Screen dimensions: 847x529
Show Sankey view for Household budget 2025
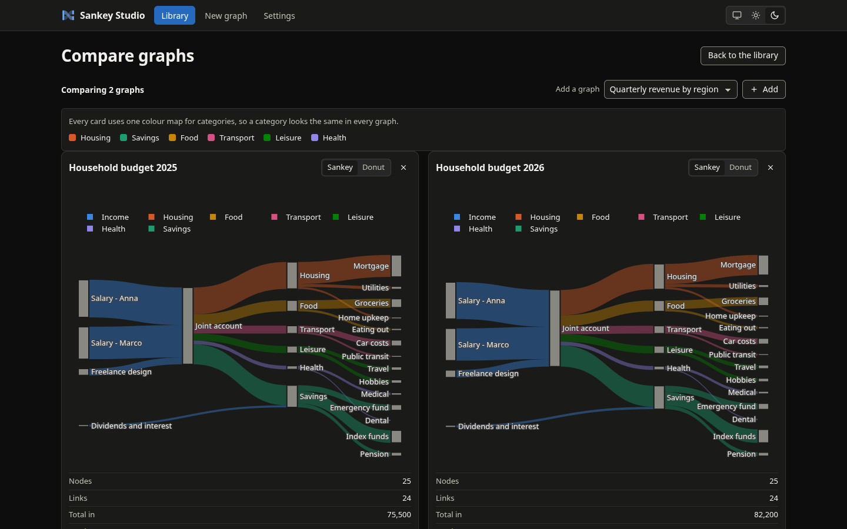(x=340, y=168)
